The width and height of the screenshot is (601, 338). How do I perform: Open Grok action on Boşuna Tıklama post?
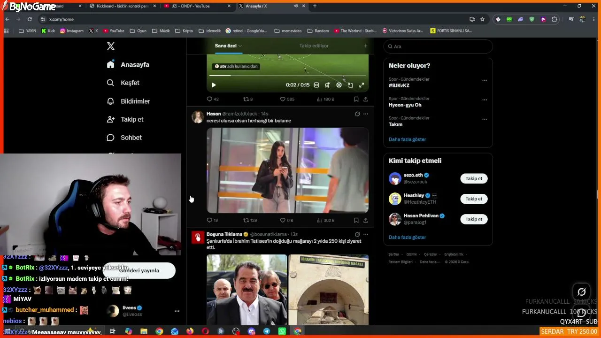click(357, 234)
